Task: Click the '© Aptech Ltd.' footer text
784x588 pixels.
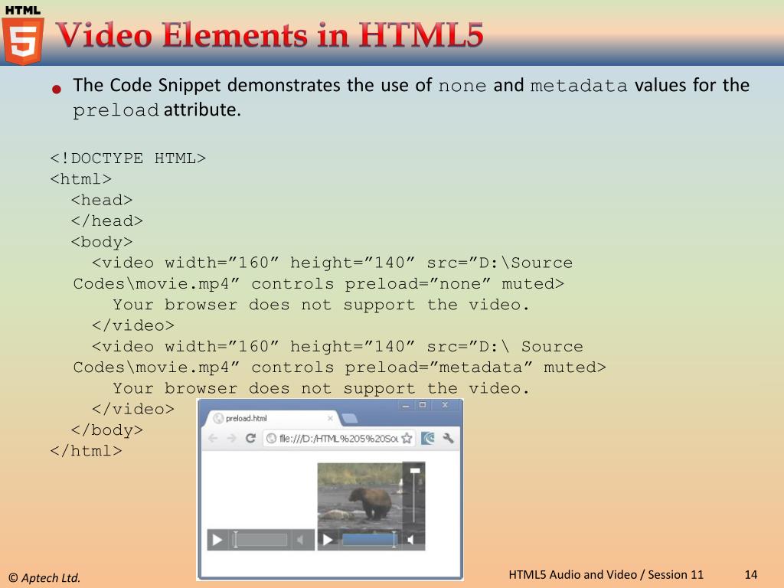Action: (x=44, y=578)
